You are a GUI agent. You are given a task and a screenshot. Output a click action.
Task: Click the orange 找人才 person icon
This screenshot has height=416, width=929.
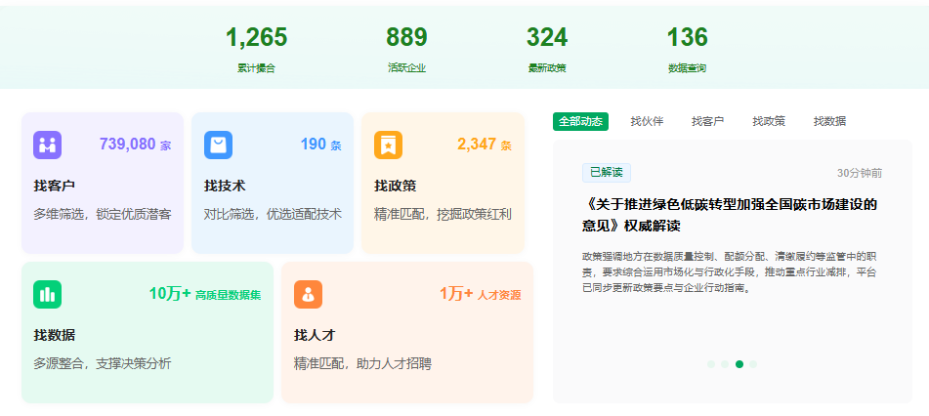click(x=308, y=294)
